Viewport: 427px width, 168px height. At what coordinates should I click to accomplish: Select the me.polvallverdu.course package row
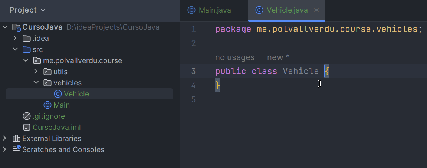point(90,60)
